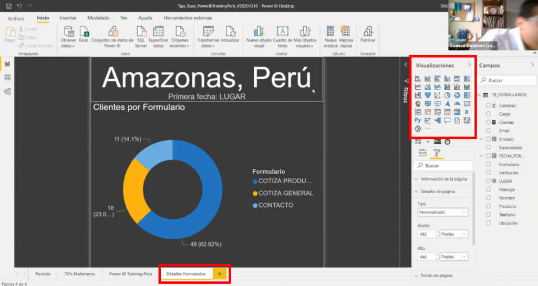Screen dimensions: 538x286
Task: Collapse the Visualizaciones pane chevron
Action: tap(469, 65)
